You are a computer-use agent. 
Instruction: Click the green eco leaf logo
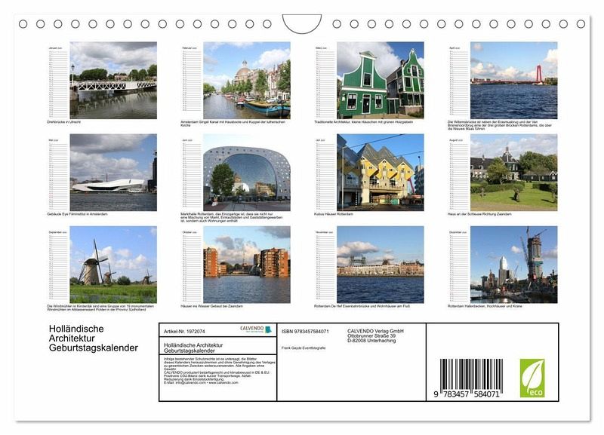click(x=532, y=378)
